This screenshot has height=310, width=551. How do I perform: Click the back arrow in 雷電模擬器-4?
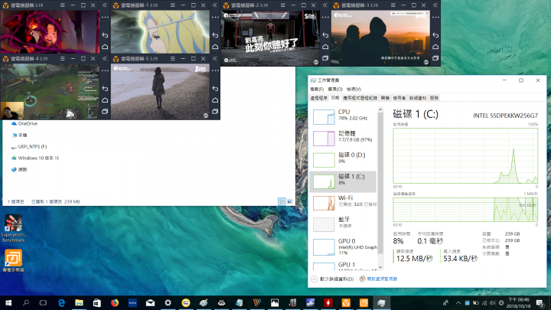click(x=105, y=89)
